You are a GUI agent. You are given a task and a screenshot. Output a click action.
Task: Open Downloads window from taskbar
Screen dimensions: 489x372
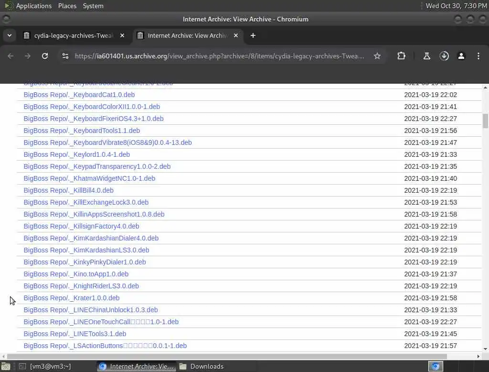pyautogui.click(x=202, y=366)
